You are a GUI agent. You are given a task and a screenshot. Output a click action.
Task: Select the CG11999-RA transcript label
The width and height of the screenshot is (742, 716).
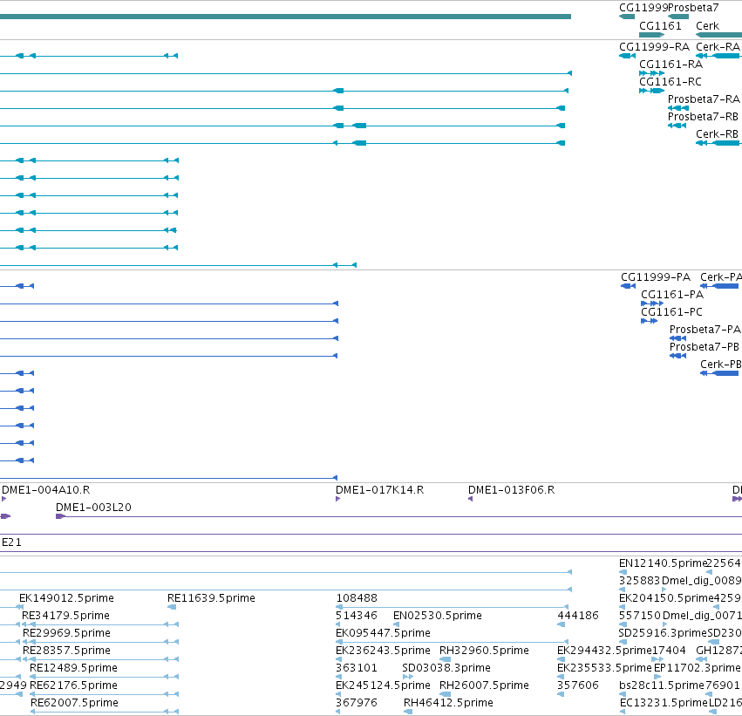(655, 47)
